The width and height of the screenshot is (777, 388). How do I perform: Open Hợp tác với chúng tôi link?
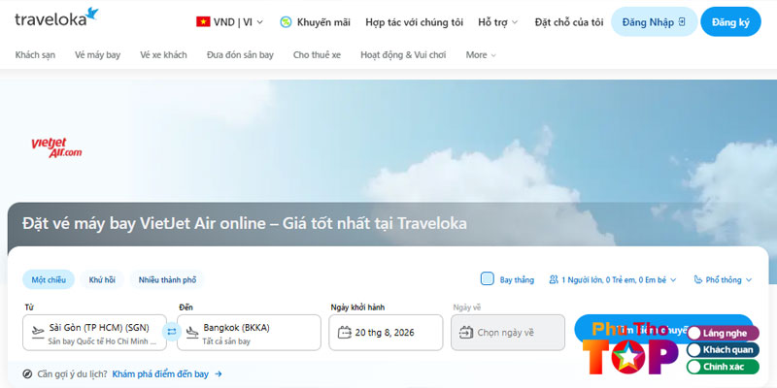click(x=415, y=21)
